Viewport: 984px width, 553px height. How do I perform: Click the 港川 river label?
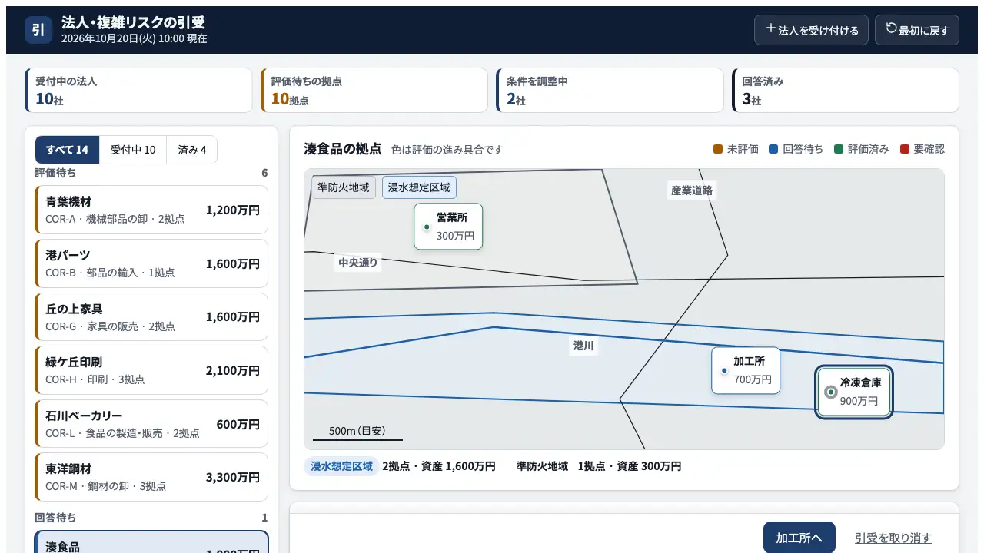[x=583, y=346]
